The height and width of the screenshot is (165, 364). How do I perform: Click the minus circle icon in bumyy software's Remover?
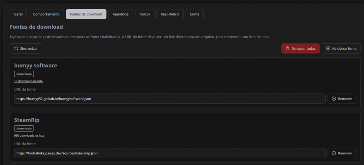pyautogui.click(x=334, y=99)
